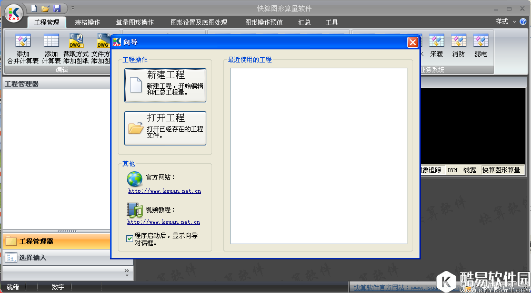
Task: Click 截取方式添加图纸 DWG icon
Action: 76,49
